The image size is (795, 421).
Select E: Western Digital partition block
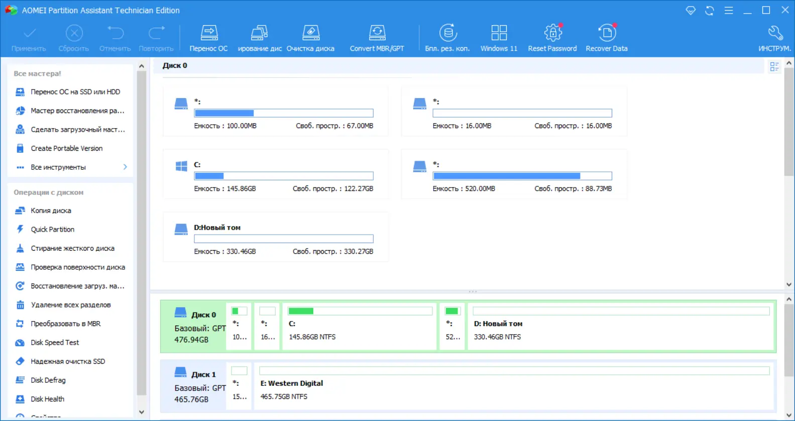514,386
